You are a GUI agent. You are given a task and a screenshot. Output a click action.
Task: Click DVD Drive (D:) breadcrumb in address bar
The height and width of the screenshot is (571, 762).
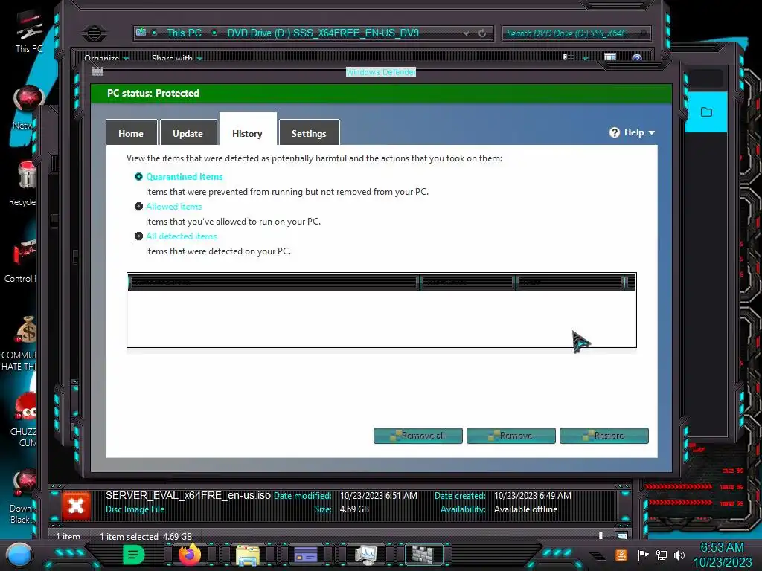point(323,33)
